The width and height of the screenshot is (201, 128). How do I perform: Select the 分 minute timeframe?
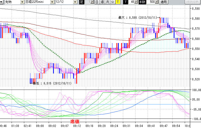[x=113, y=2]
